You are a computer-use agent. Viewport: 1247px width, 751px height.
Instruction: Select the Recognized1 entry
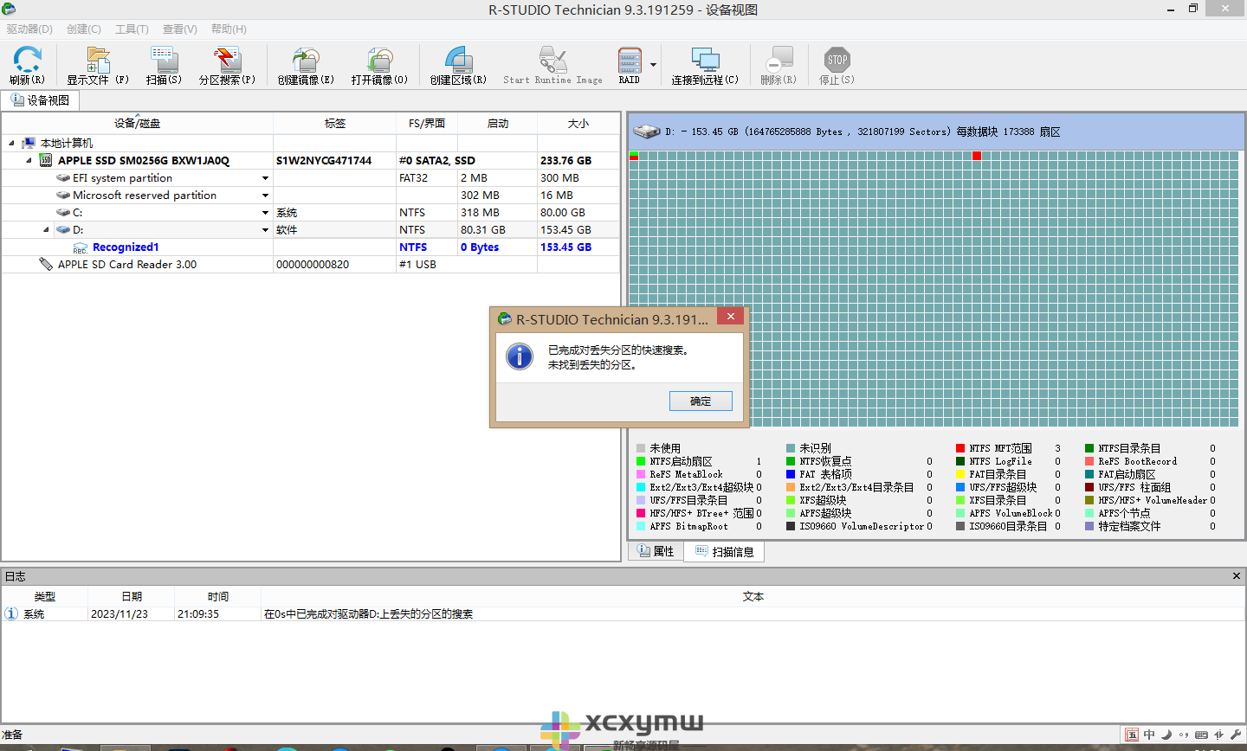tap(126, 247)
